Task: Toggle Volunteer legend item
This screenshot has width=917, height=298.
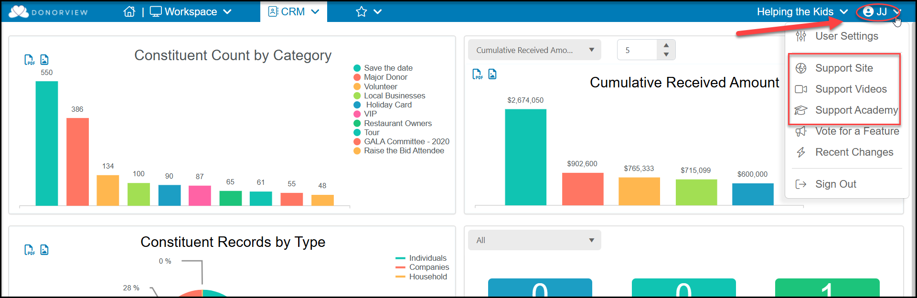Action: click(x=375, y=87)
